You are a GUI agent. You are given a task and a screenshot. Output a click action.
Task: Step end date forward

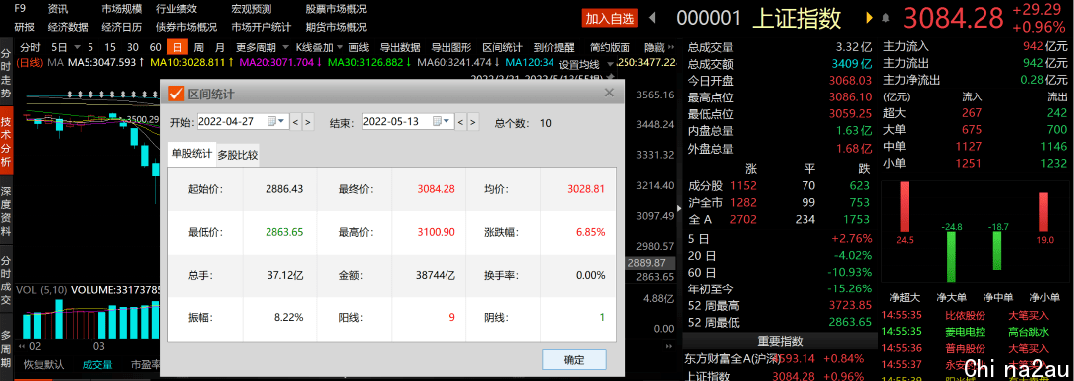[473, 123]
